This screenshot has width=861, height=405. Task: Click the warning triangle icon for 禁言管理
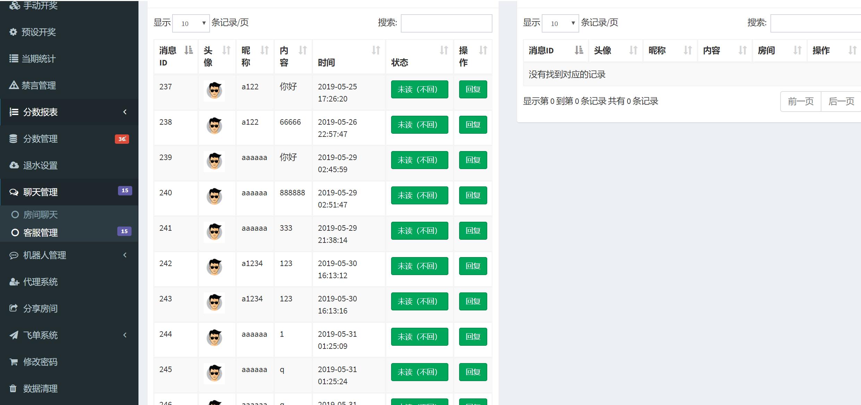14,85
